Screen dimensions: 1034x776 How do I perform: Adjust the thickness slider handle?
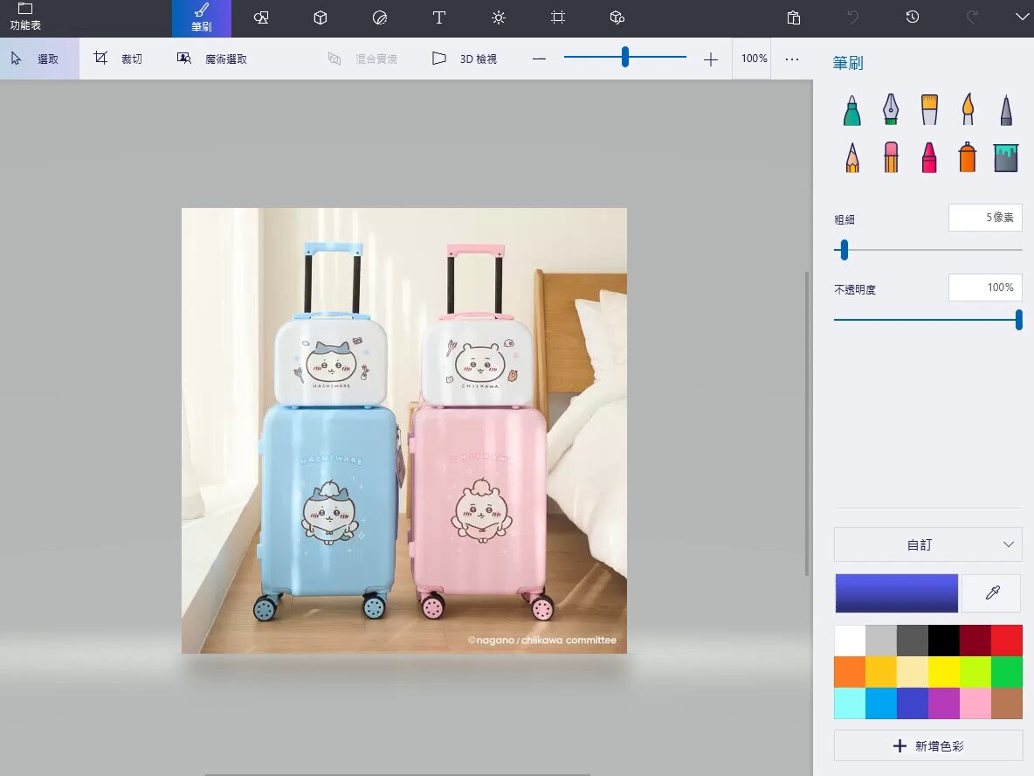pyautogui.click(x=844, y=250)
